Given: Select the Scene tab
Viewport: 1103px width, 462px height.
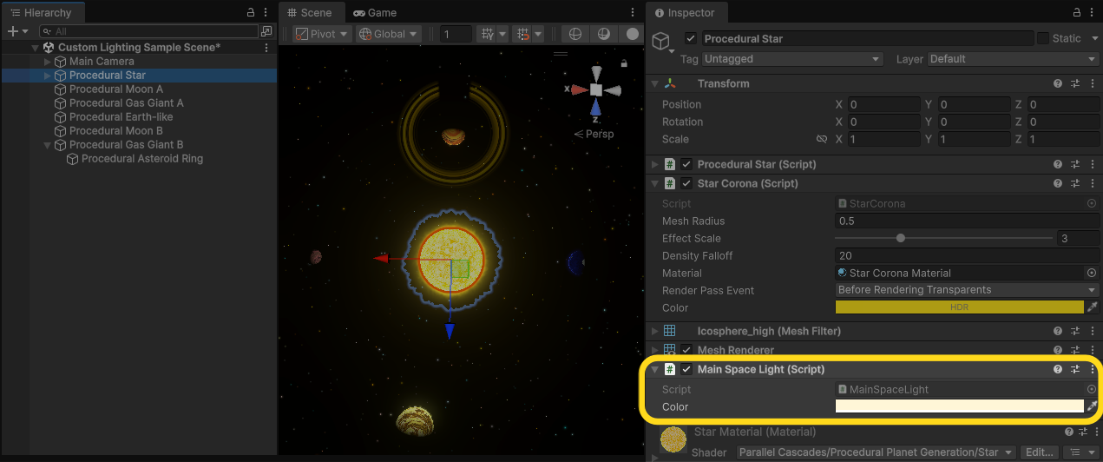Looking at the screenshot, I should point(311,13).
